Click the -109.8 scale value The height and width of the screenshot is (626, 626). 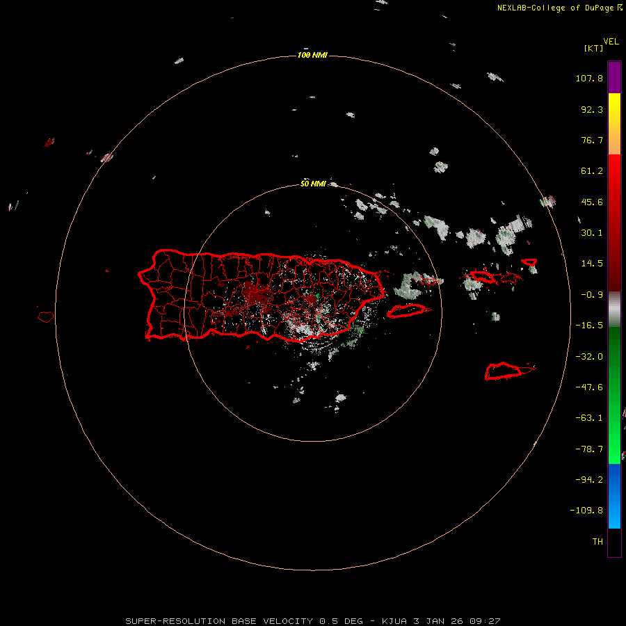[x=586, y=511]
